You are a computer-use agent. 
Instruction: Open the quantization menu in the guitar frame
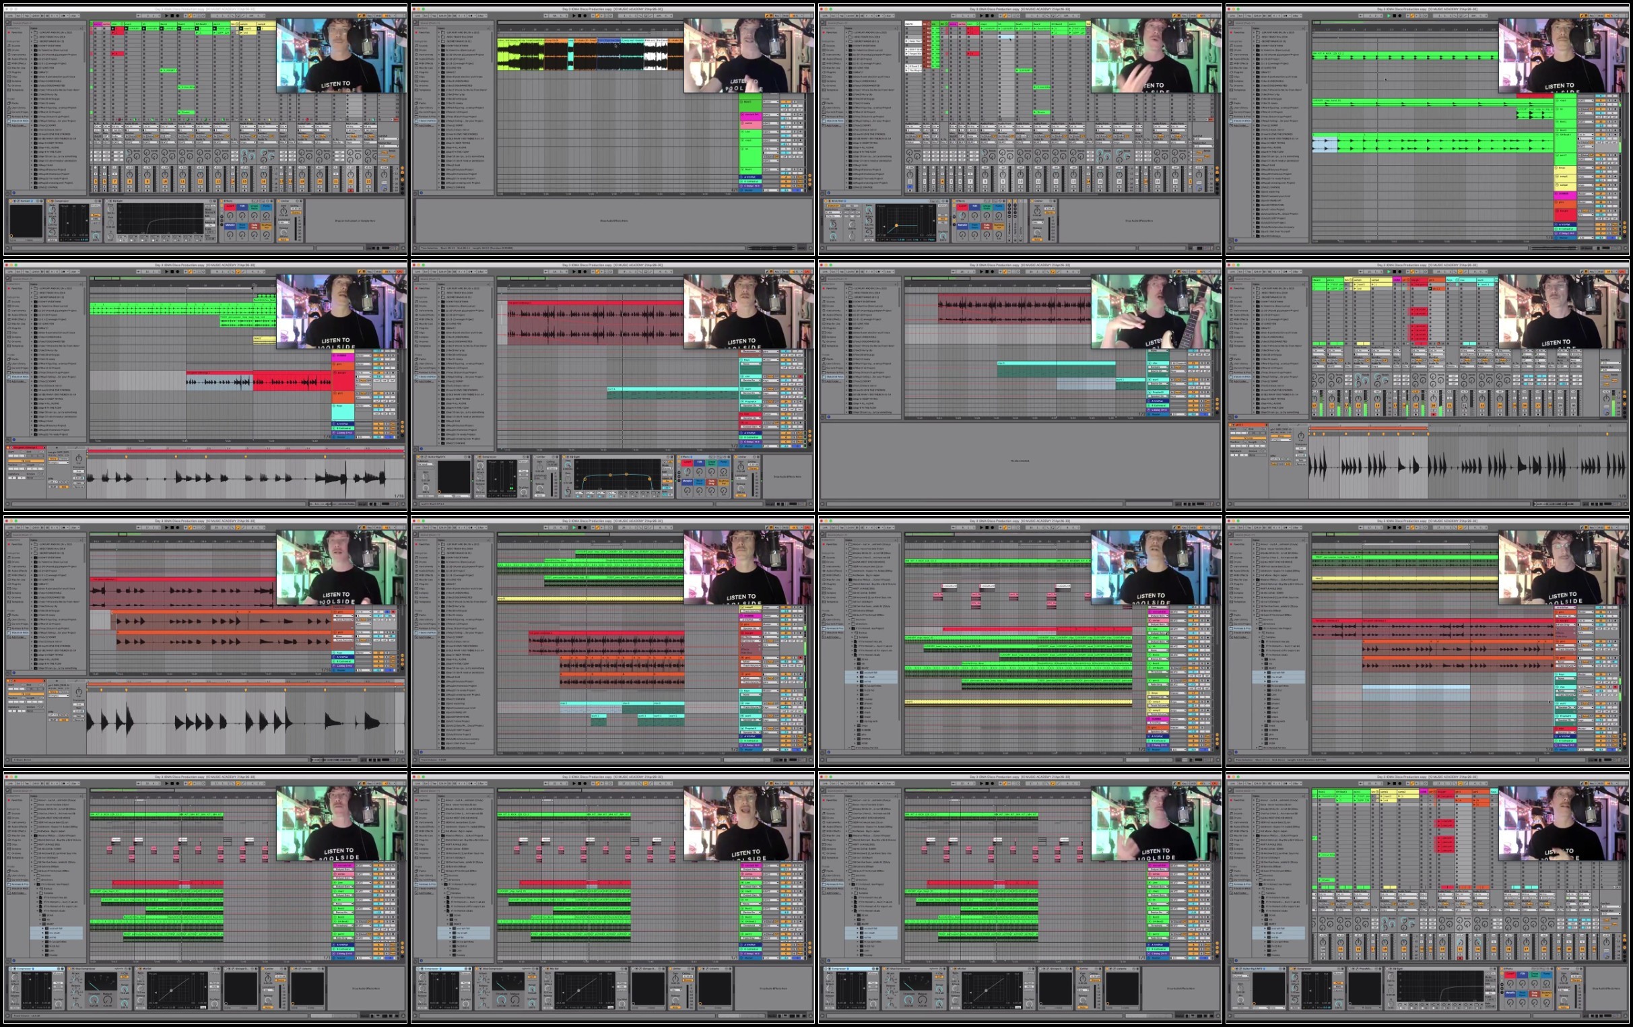click(x=890, y=272)
